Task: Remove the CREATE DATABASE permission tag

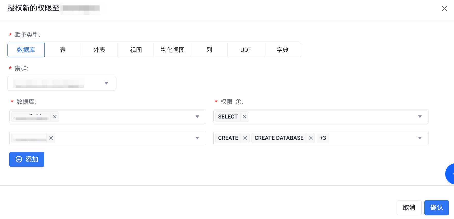Action: (310, 138)
